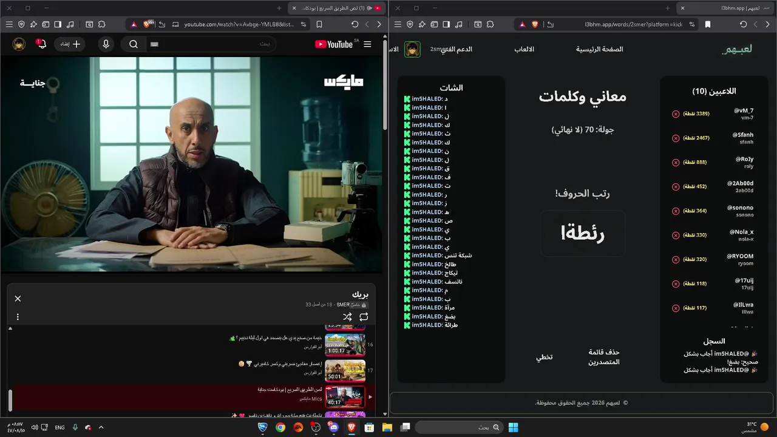Open الدعم الفني in the l3bhm navbar

(456, 49)
